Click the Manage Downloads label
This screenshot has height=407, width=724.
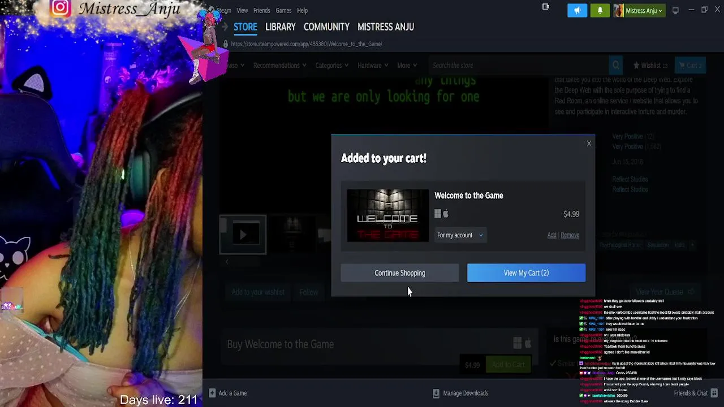coord(466,393)
